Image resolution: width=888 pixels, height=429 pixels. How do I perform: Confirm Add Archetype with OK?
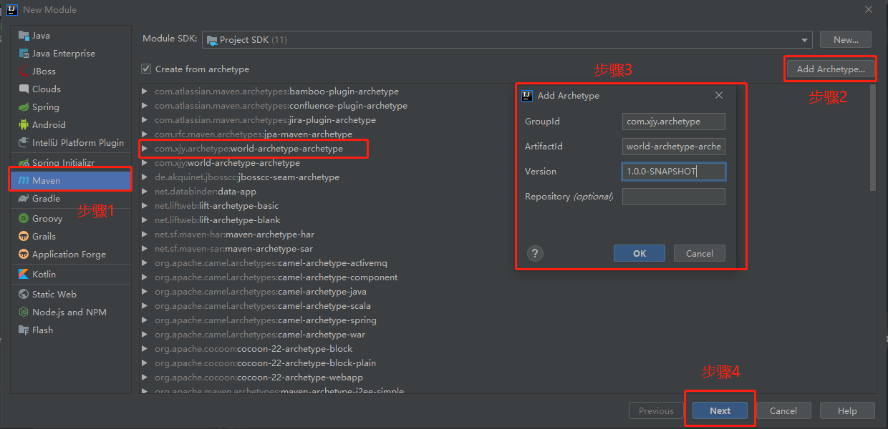(640, 253)
